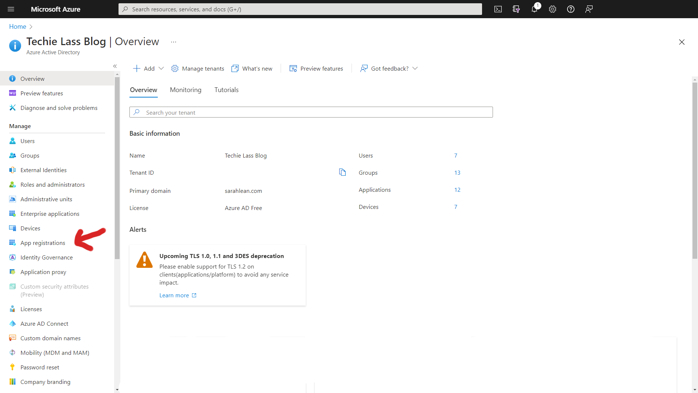
Task: Open the Password reset icon
Action: pyautogui.click(x=12, y=367)
